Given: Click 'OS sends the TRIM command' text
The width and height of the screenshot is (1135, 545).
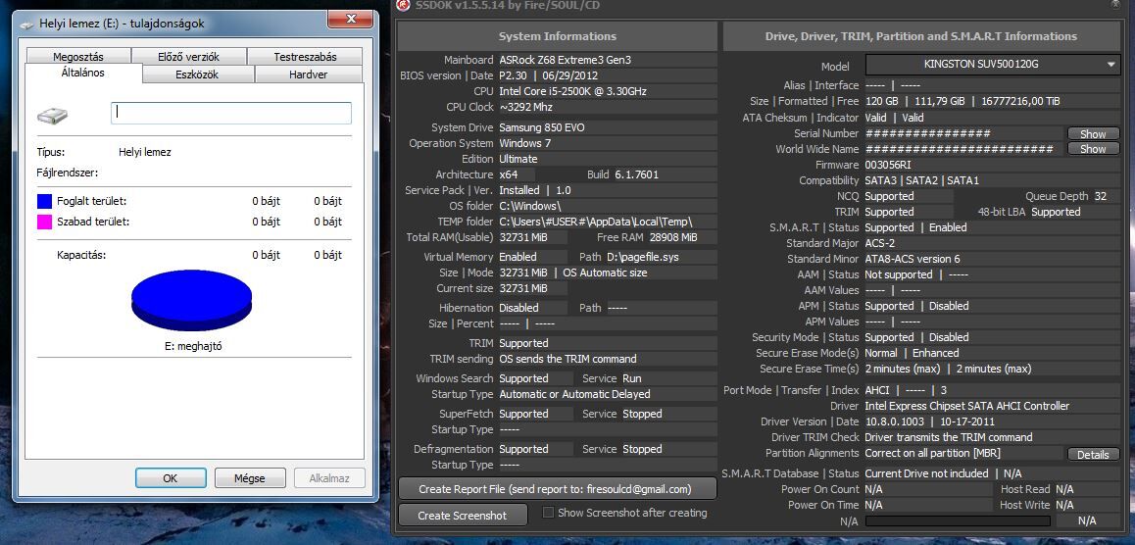Looking at the screenshot, I should coord(568,359).
